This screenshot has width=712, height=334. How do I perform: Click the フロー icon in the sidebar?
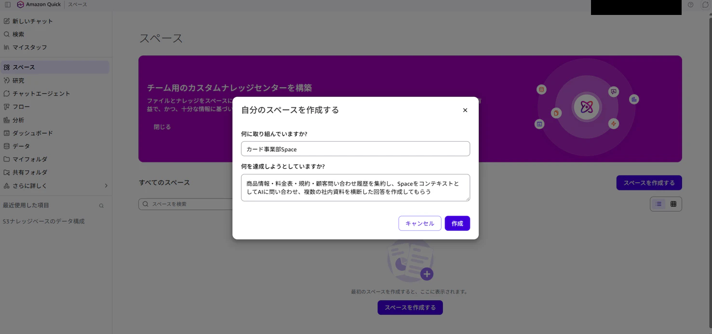click(x=7, y=107)
